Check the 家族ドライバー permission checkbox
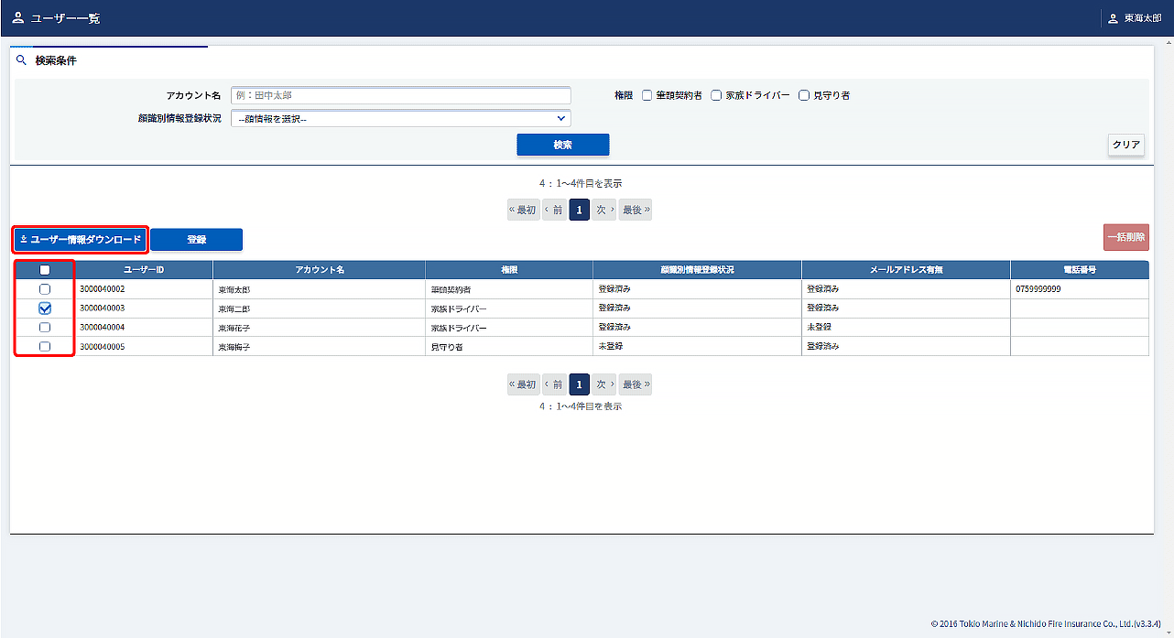The height and width of the screenshot is (638, 1174). (x=716, y=95)
